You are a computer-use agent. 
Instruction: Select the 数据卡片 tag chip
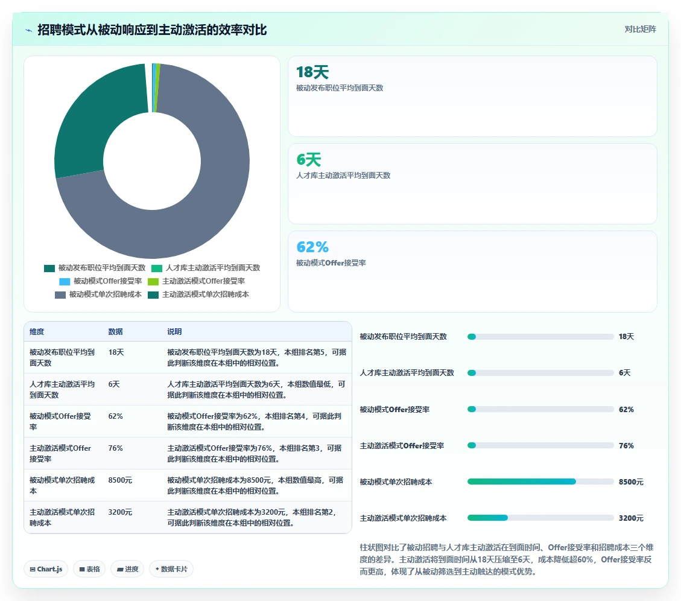point(171,569)
